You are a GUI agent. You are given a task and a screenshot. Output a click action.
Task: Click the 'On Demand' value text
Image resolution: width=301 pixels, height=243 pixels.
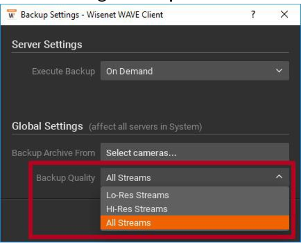click(x=129, y=71)
